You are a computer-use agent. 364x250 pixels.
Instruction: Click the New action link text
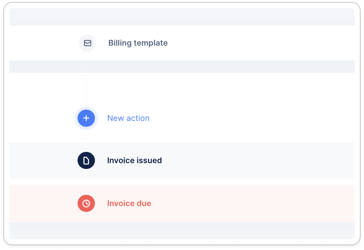128,118
